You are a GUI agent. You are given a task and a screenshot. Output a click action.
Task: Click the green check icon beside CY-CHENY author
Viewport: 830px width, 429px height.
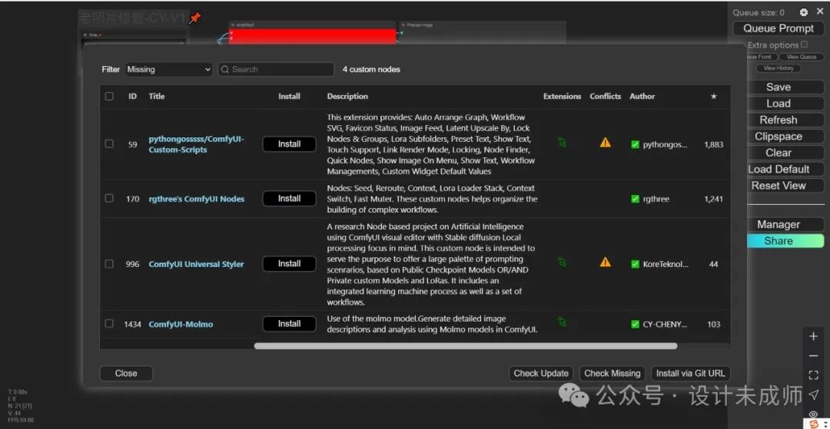click(x=636, y=325)
